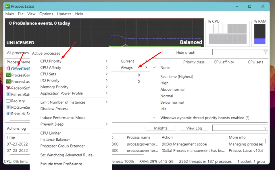Click the Insights button

[160, 128]
